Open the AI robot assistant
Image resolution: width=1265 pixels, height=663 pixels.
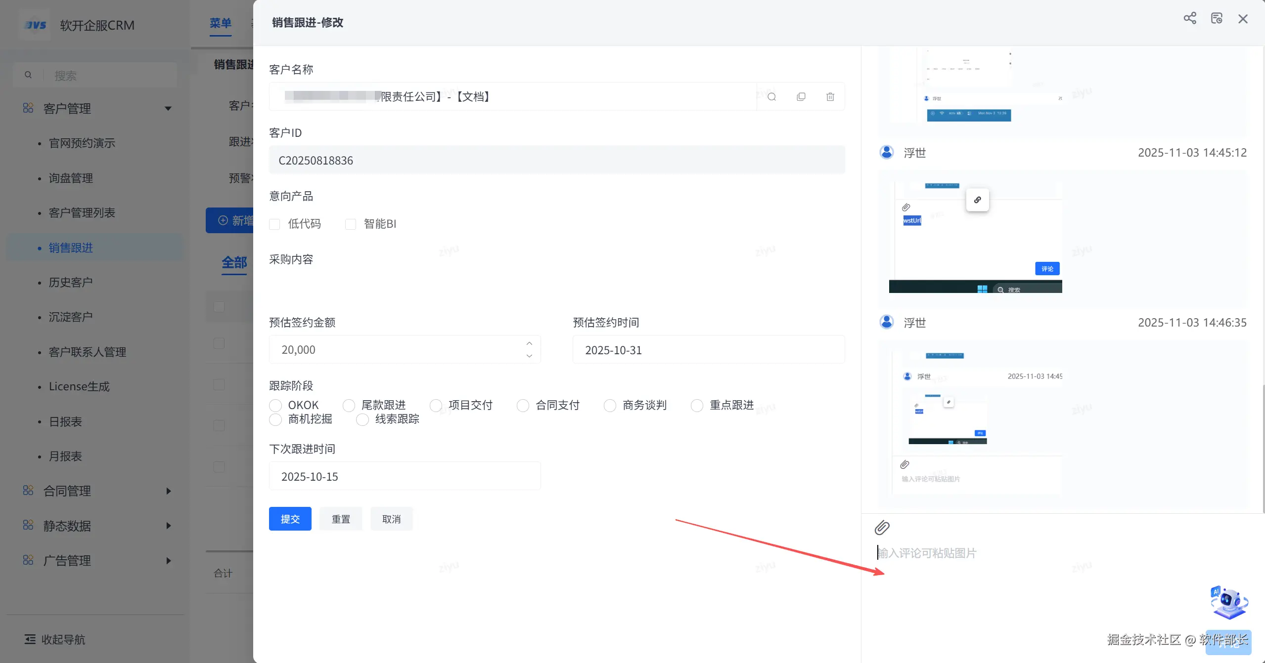1229,603
